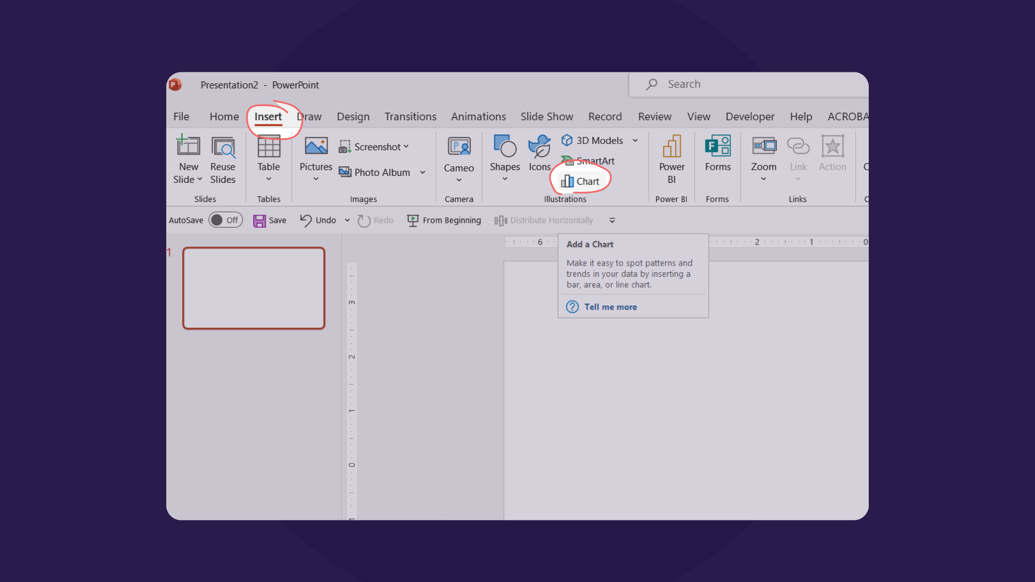Toggle AutoSave on
Screen dimensions: 1035x582
(225, 220)
